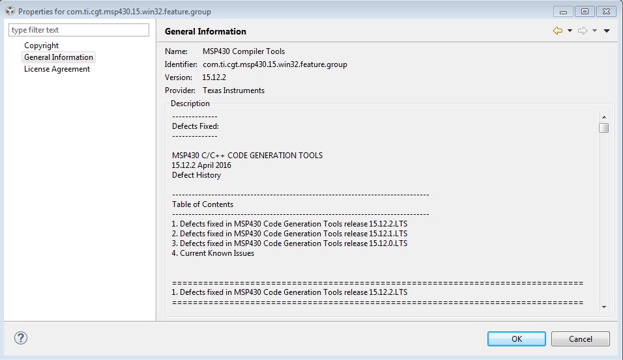Open the view menu triangle in the header

(x=607, y=31)
